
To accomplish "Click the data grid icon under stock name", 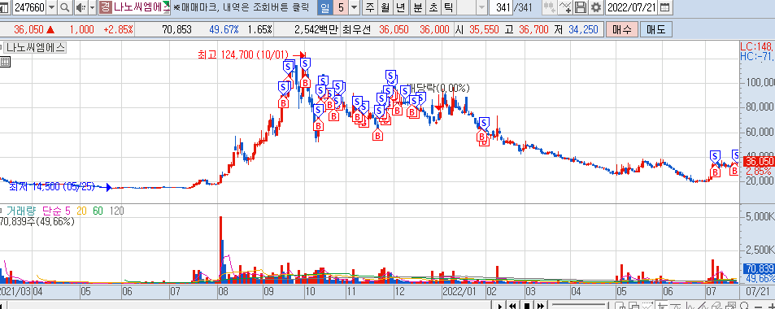I will click(5, 62).
